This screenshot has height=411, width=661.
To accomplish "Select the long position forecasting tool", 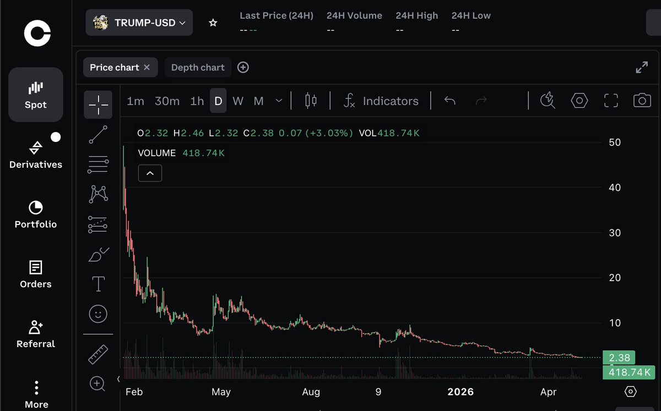I will point(98,224).
